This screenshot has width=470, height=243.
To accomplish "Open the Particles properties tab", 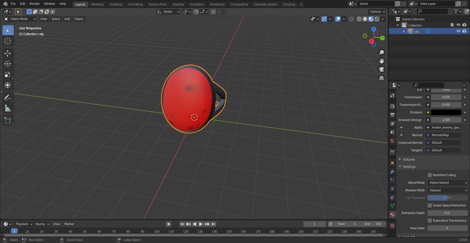I will 392,180.
